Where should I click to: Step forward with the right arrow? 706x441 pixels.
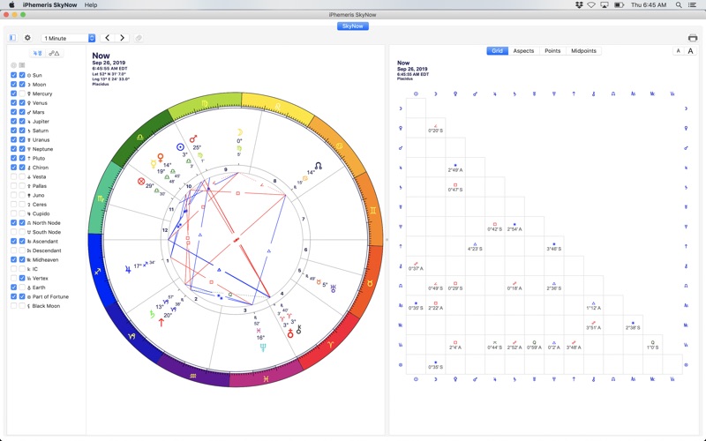[122, 38]
